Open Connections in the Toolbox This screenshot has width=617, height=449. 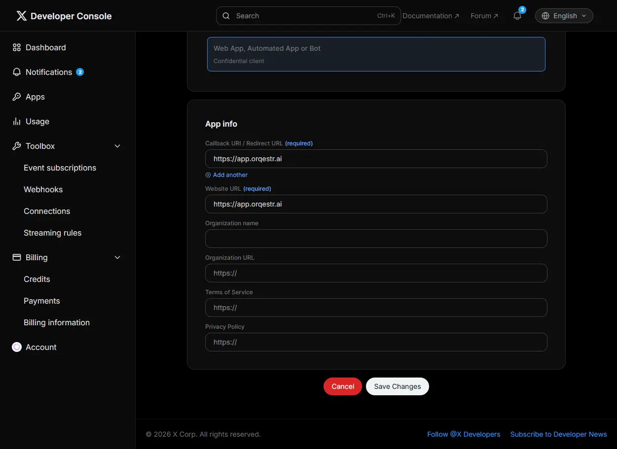coord(47,211)
